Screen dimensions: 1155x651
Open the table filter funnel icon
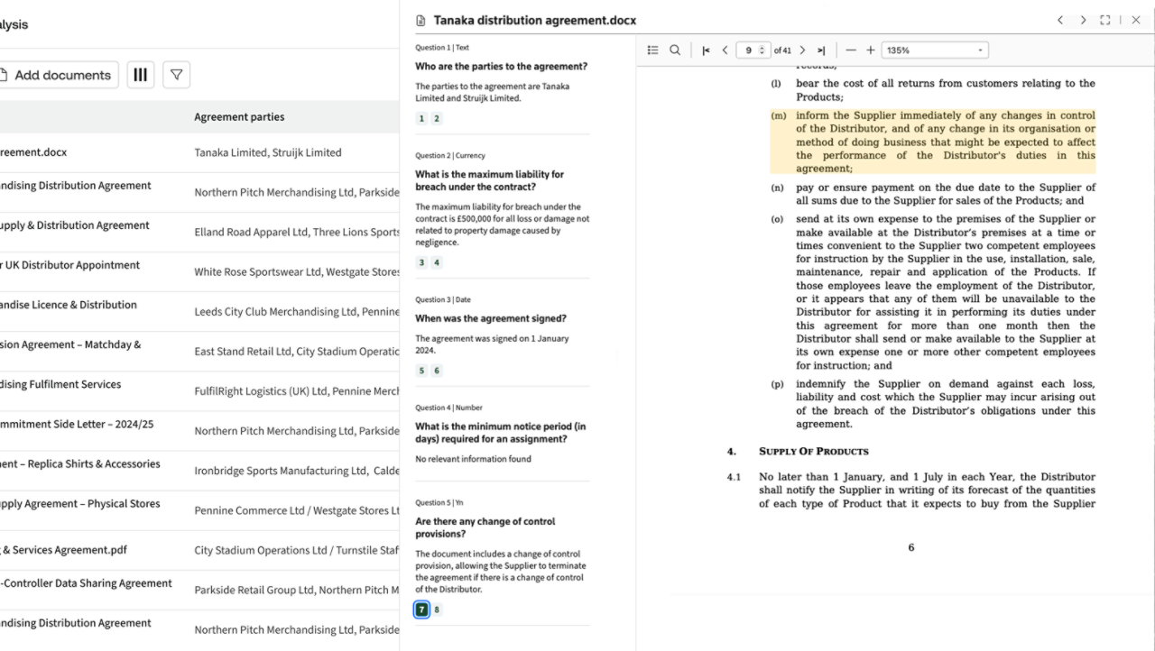(x=176, y=75)
